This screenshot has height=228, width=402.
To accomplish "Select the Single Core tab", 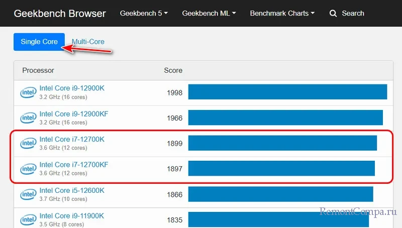I will (39, 42).
